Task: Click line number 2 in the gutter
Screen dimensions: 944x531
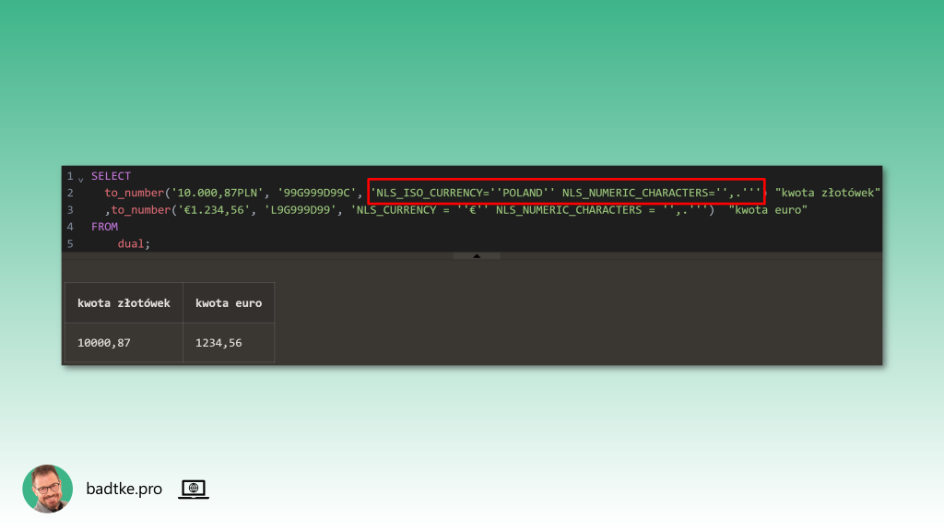Action: (70, 193)
